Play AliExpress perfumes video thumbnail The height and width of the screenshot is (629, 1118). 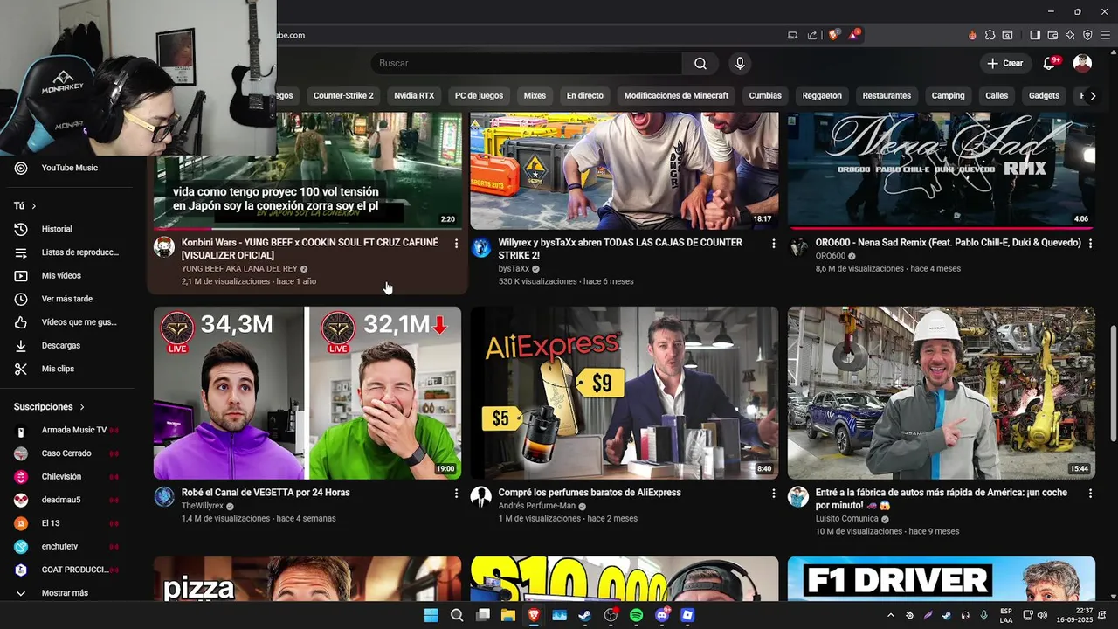tap(625, 392)
